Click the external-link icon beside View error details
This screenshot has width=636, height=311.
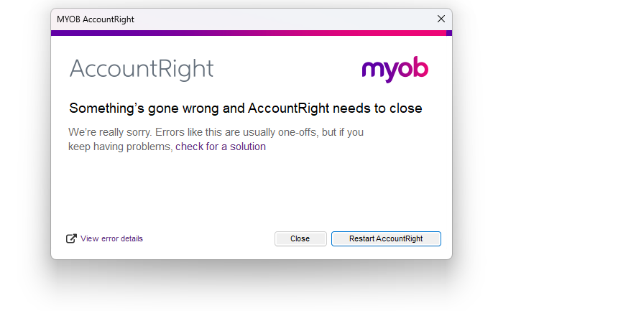(x=71, y=238)
